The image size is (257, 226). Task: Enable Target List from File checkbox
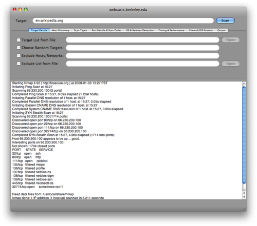coord(19,40)
